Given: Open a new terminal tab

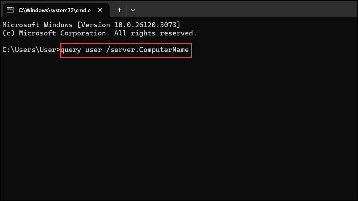Looking at the screenshot, I should (119, 10).
